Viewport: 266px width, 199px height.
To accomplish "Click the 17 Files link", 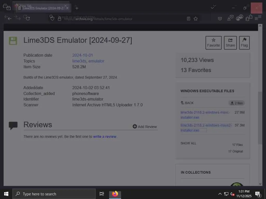I will tap(237, 145).
